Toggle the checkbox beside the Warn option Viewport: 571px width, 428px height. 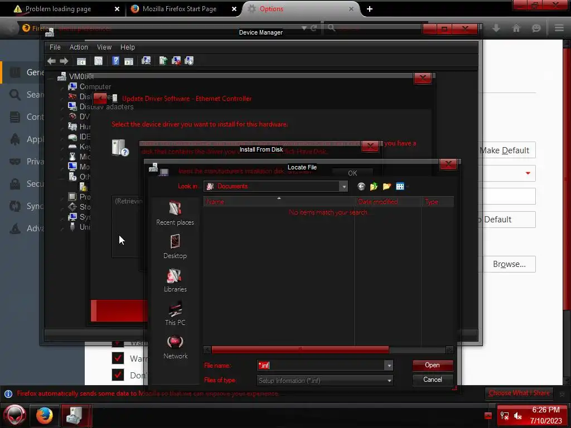(x=118, y=358)
